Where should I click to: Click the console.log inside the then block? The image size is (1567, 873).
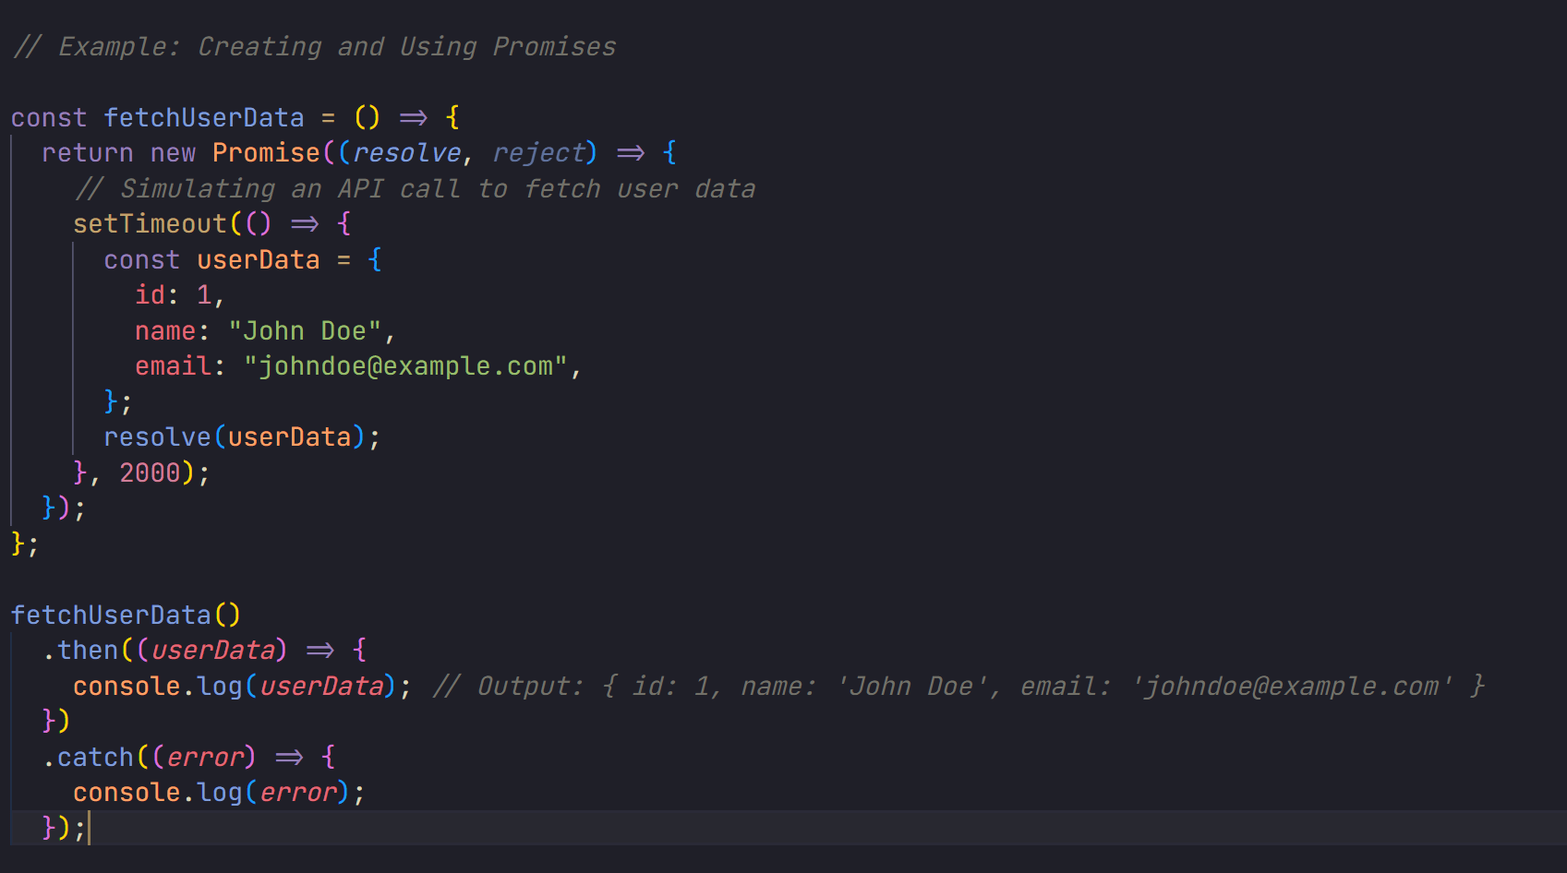point(159,686)
